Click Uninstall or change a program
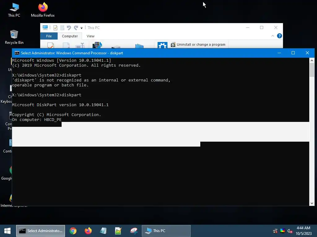The width and height of the screenshot is (317, 237). (198, 44)
